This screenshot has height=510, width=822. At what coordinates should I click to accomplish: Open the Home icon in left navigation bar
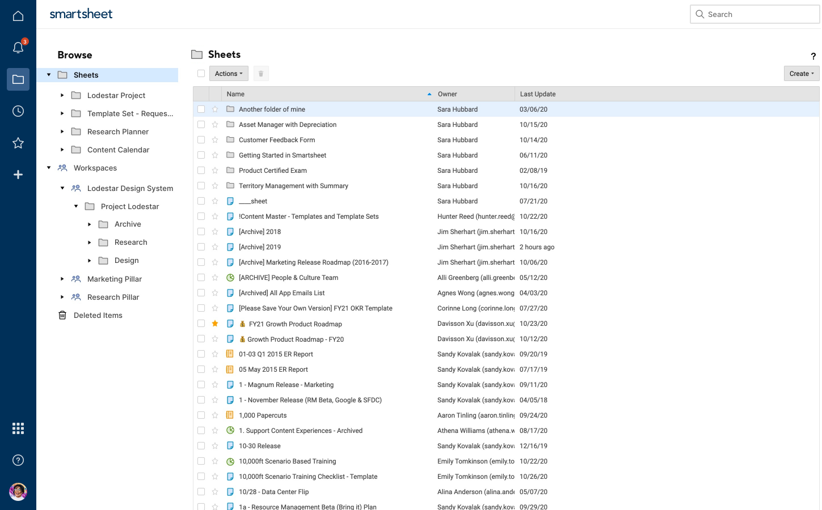click(18, 16)
